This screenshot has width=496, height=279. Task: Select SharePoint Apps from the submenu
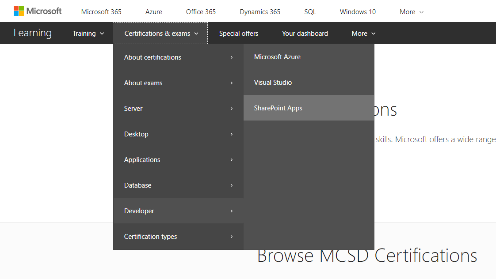pyautogui.click(x=278, y=108)
